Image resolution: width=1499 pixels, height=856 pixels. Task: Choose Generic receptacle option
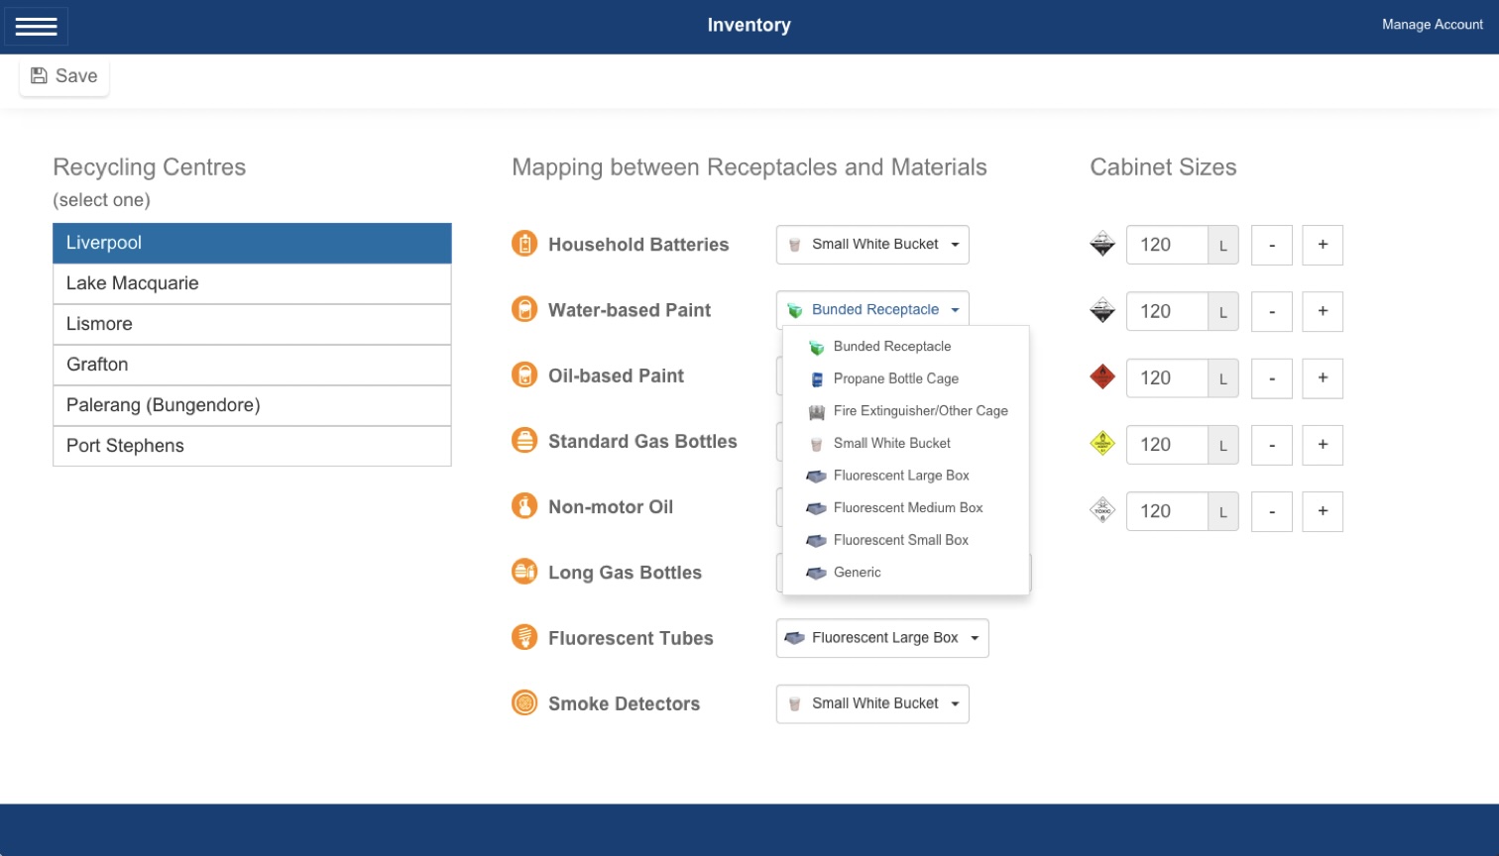[906, 573]
